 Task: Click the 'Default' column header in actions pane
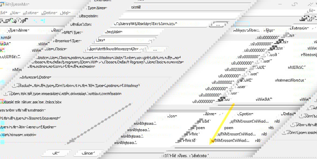(x=288, y=114)
